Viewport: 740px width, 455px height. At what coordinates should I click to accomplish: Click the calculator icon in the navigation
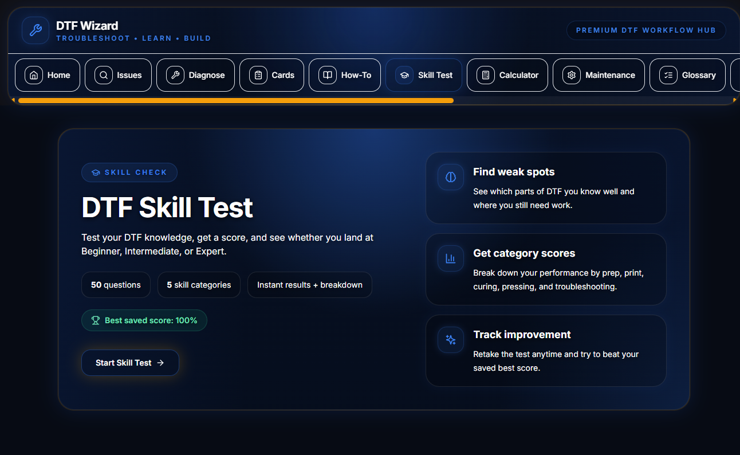point(486,75)
